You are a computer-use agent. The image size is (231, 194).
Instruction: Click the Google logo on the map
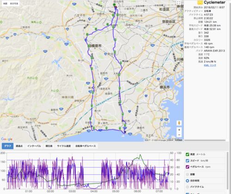(7, 139)
